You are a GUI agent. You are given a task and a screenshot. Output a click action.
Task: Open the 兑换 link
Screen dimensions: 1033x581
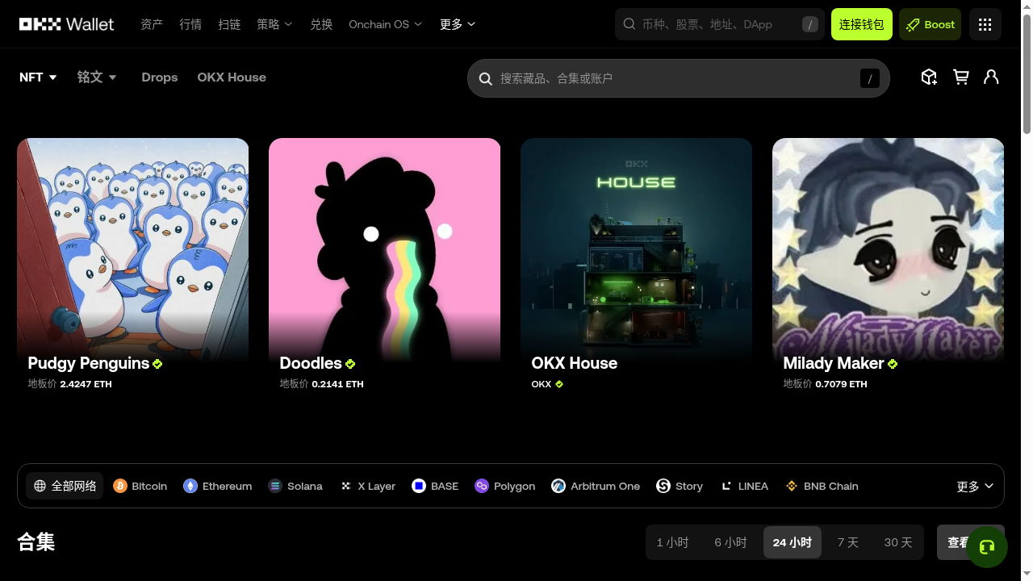click(321, 24)
